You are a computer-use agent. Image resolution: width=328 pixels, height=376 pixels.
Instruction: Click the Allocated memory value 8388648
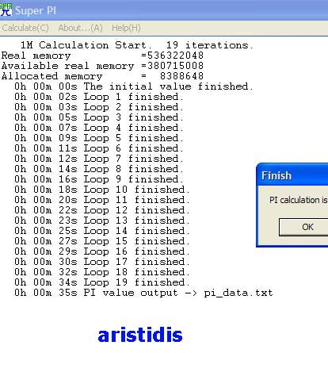point(181,76)
